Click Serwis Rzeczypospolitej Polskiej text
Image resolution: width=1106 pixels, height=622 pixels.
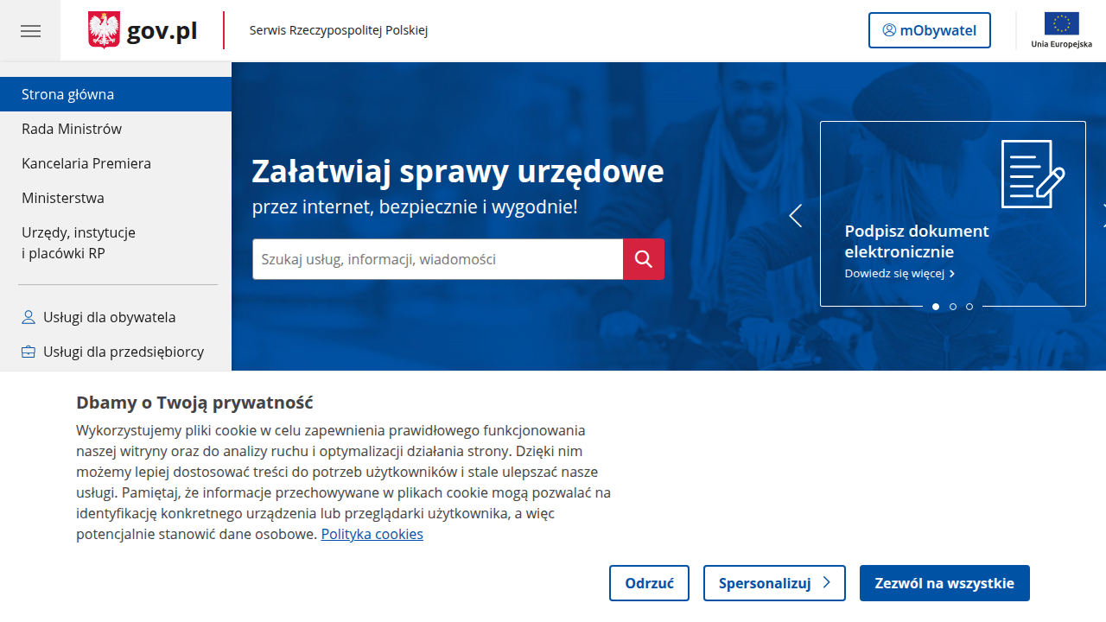click(x=339, y=30)
